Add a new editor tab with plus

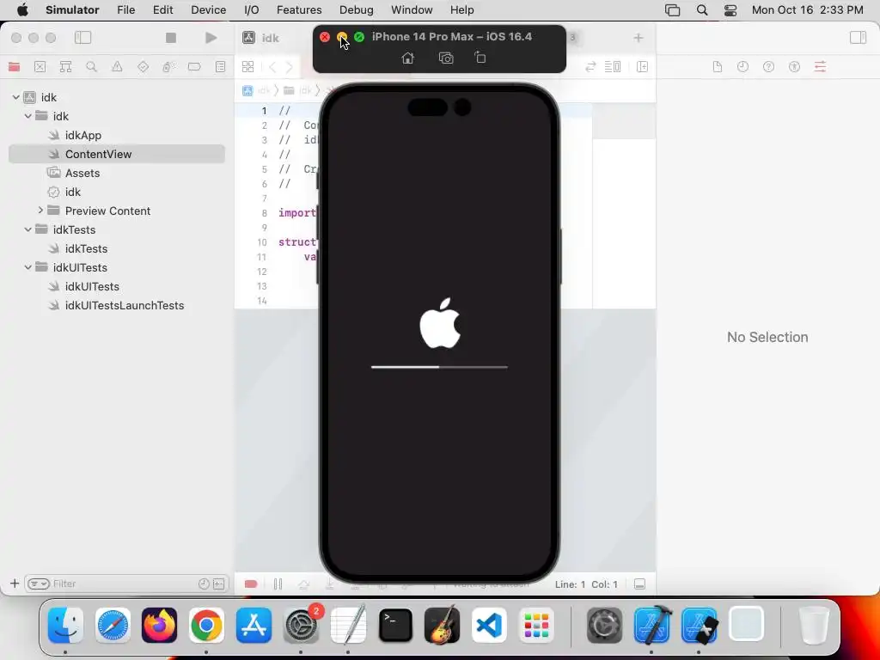coord(639,38)
